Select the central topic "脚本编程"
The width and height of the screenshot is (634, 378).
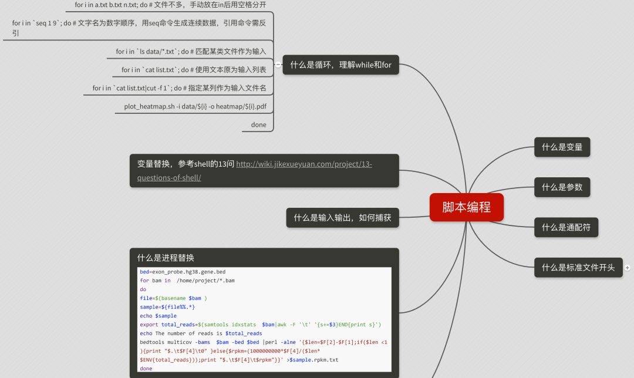467,207
